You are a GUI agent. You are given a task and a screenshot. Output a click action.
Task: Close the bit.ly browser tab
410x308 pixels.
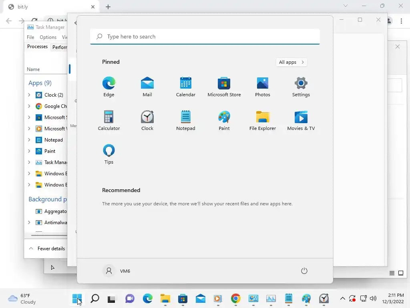[x=93, y=7]
